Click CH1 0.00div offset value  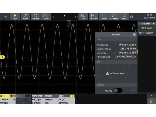click(x=4, y=103)
